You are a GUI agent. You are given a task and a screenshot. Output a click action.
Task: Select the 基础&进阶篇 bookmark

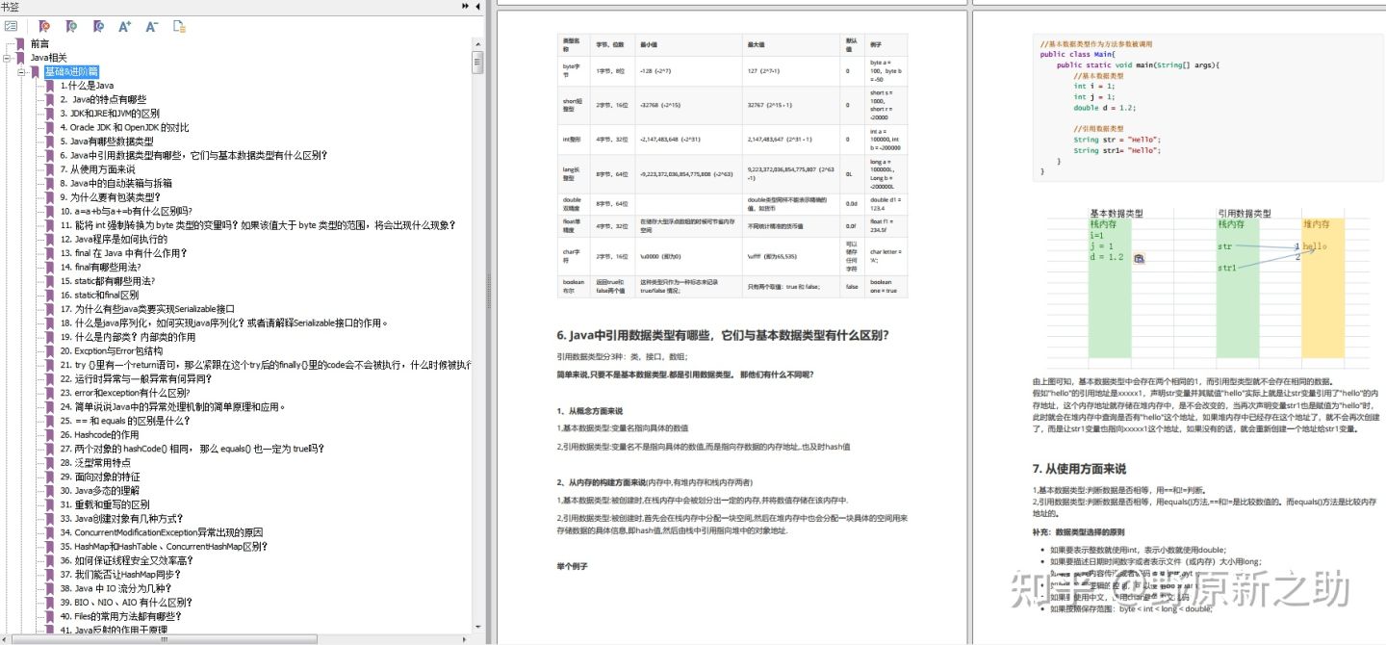point(72,71)
